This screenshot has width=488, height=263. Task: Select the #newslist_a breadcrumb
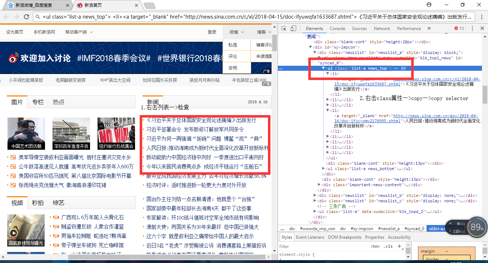click(389, 229)
